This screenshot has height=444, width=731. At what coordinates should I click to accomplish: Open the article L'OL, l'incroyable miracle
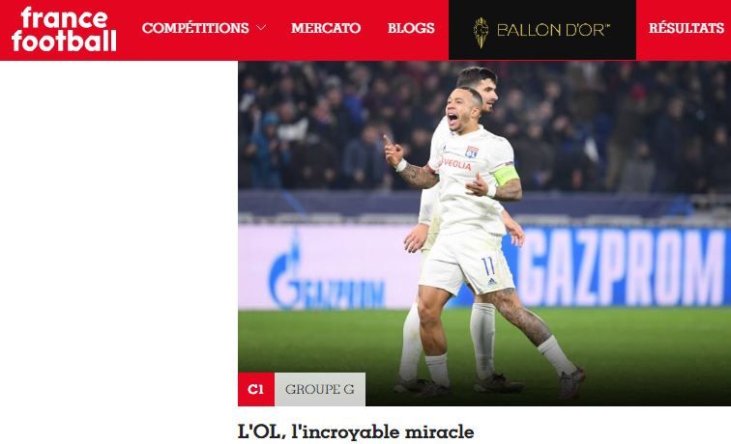click(x=356, y=431)
